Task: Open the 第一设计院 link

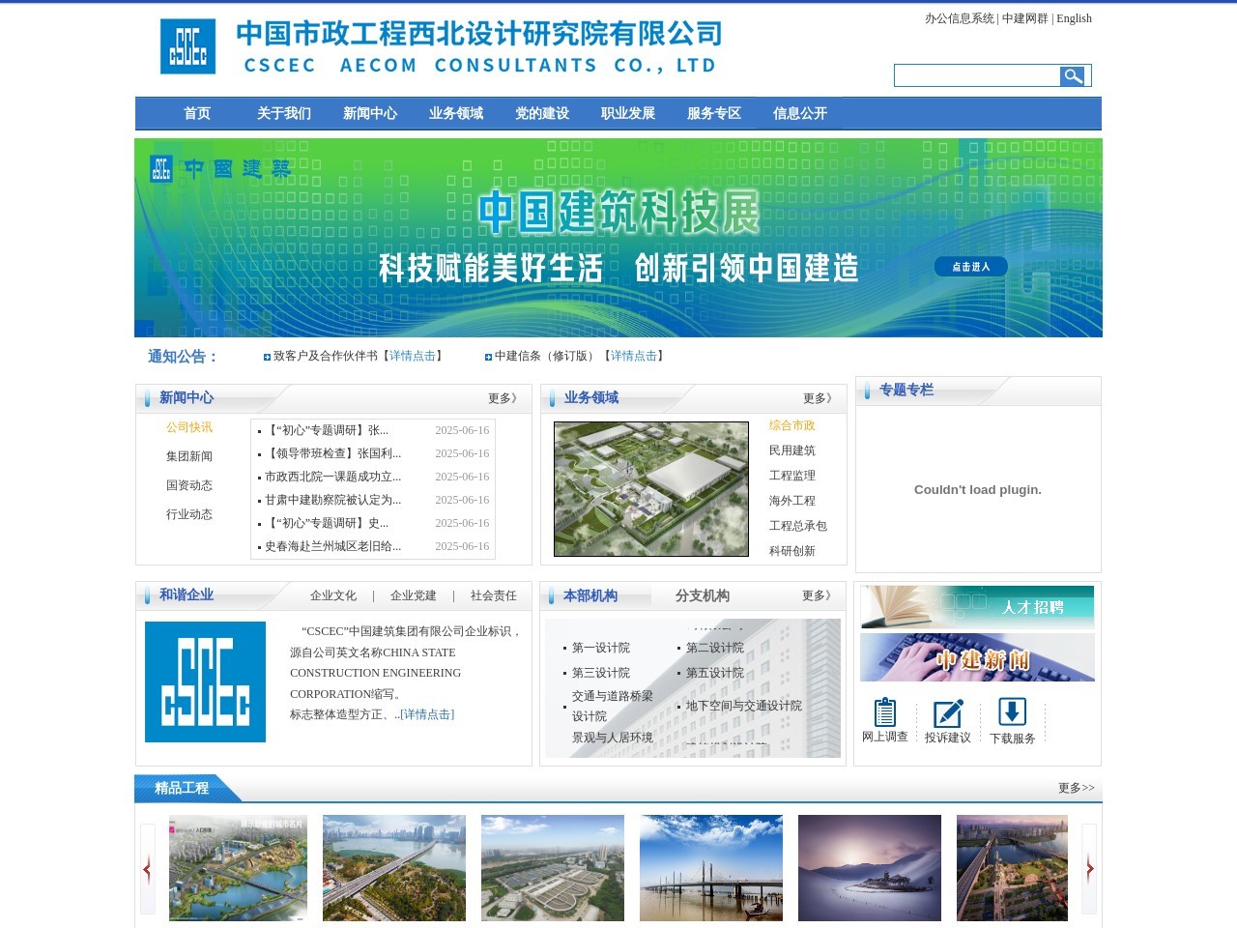Action: point(601,648)
